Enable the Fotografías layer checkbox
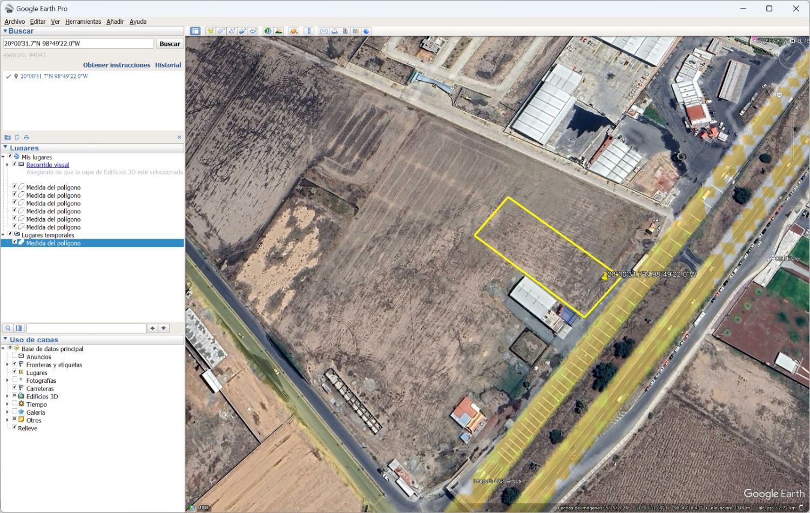 [15, 380]
